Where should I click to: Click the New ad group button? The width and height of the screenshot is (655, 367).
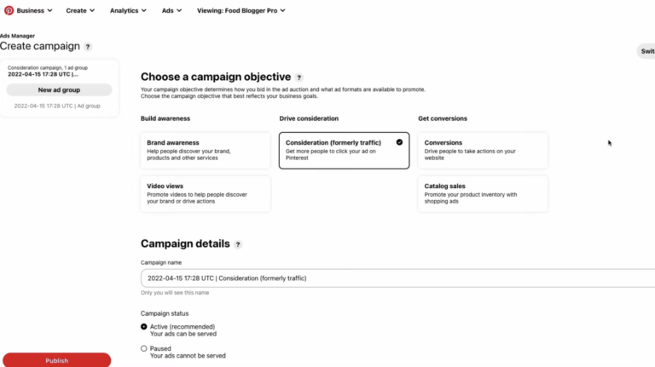click(59, 89)
